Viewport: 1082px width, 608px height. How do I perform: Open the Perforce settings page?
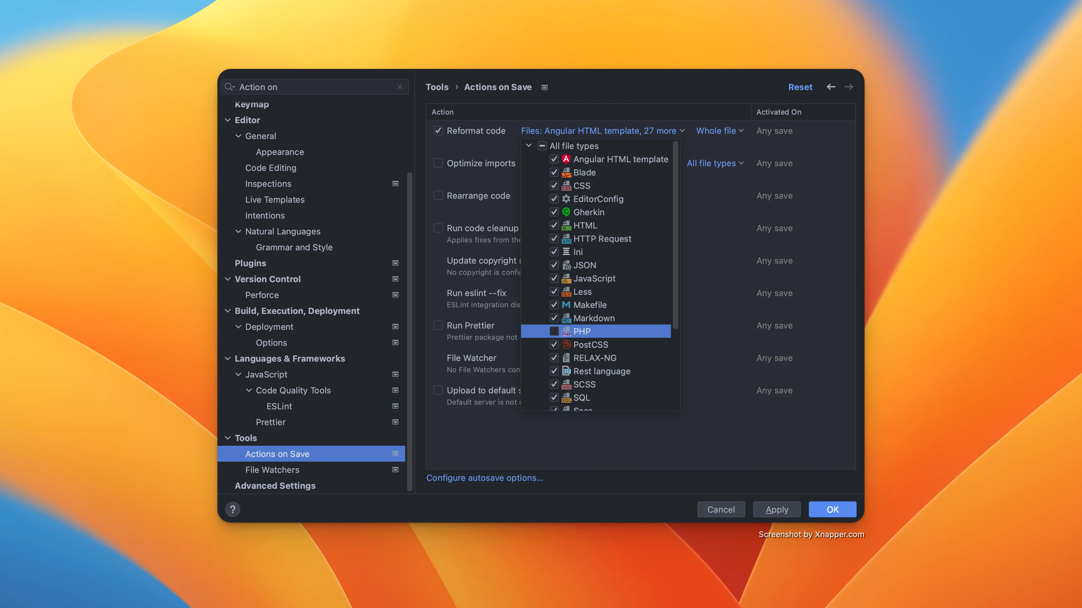tap(262, 295)
